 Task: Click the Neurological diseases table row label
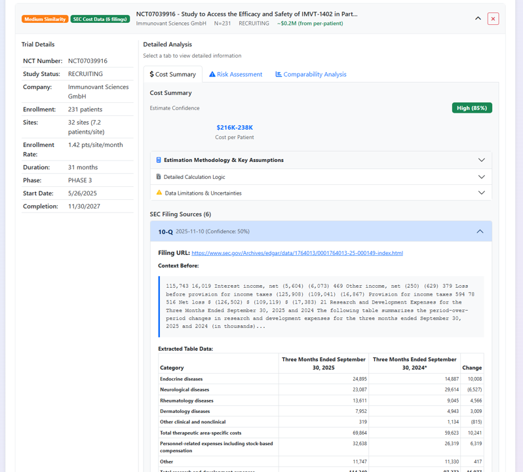(x=184, y=389)
